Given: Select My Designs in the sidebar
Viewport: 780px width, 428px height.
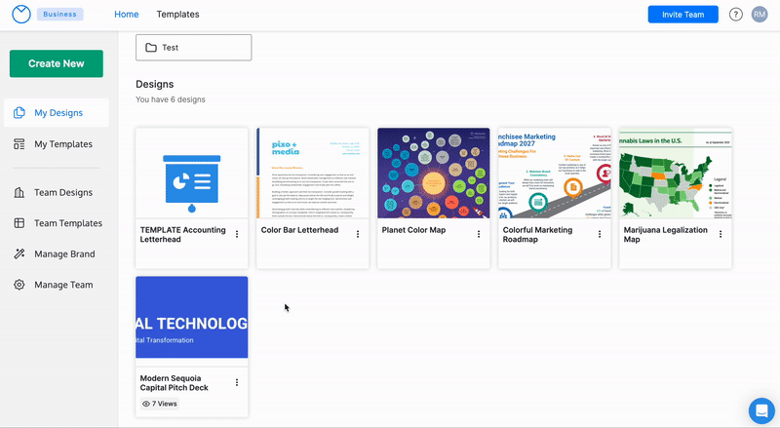Looking at the screenshot, I should click(x=58, y=113).
